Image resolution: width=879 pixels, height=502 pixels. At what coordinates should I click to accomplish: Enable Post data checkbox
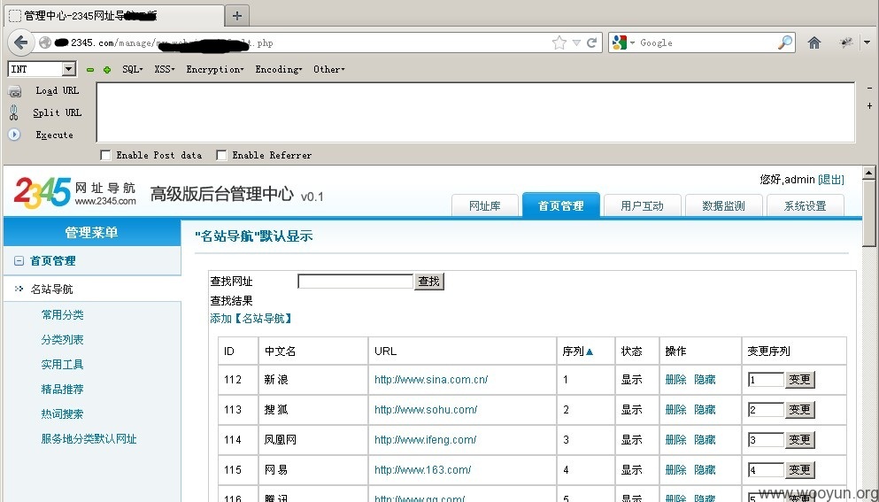tap(105, 155)
